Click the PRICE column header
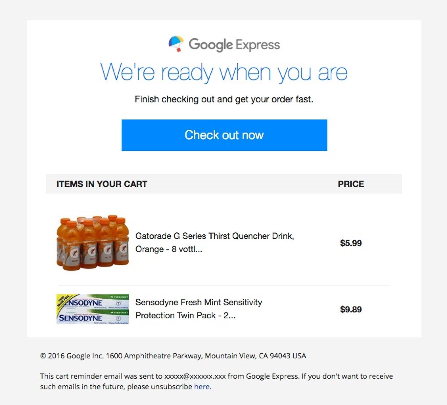This screenshot has height=405, width=447. tap(350, 184)
